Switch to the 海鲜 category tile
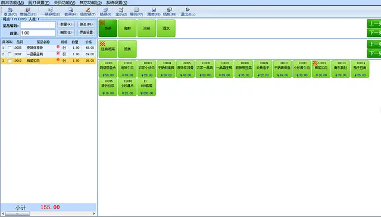Viewport: 381px width, 217px height. 127,29
